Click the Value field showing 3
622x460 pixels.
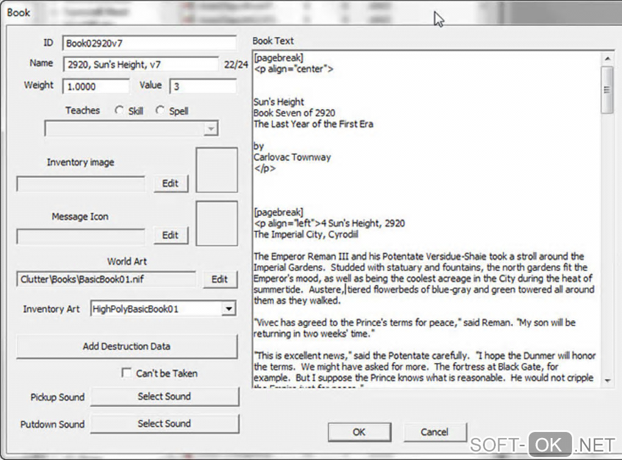[x=202, y=87]
